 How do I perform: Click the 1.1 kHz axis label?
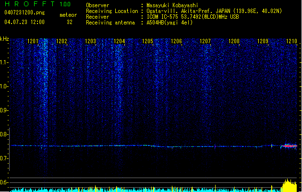[4, 62]
